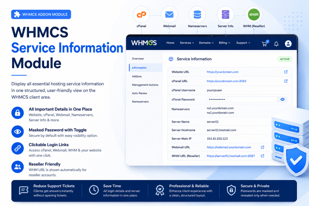Screen dimensions: 309x206
Task: Open external link icon for Webmail URL
Action: click(263, 147)
